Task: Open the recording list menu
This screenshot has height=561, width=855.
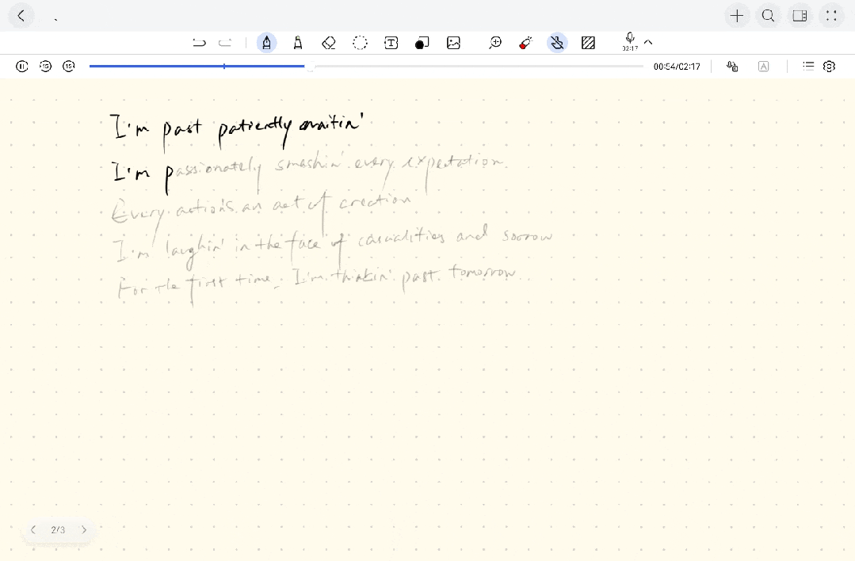Action: tap(808, 66)
